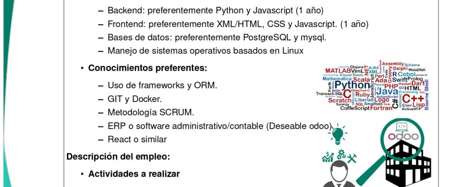This screenshot has height=187, width=459.
Task: Click the Metodología SCRUM line
Action: coord(151,112)
